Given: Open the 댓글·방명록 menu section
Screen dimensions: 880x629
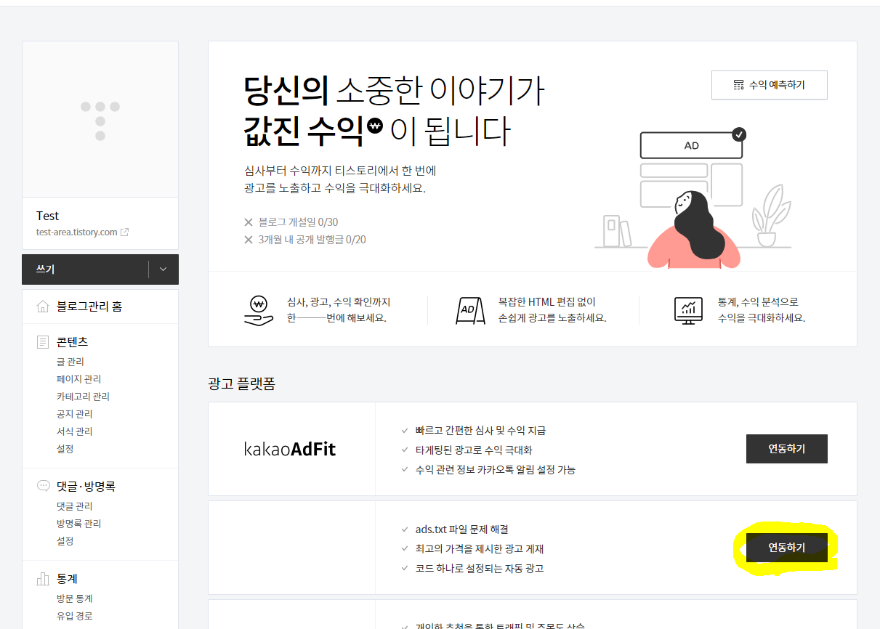Looking at the screenshot, I should pos(86,486).
